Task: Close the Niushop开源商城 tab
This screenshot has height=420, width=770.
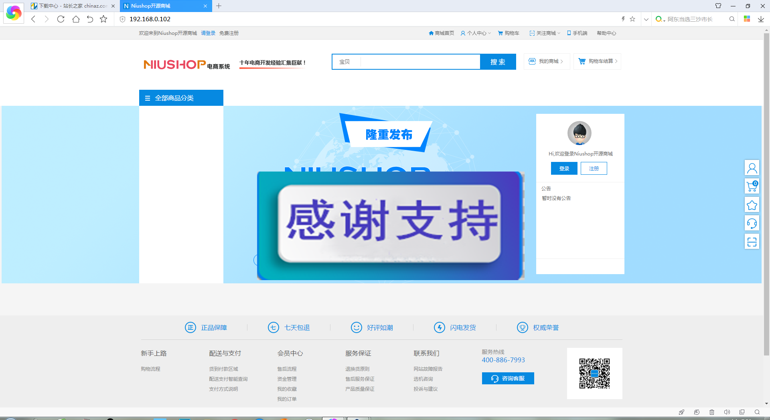Action: (205, 6)
